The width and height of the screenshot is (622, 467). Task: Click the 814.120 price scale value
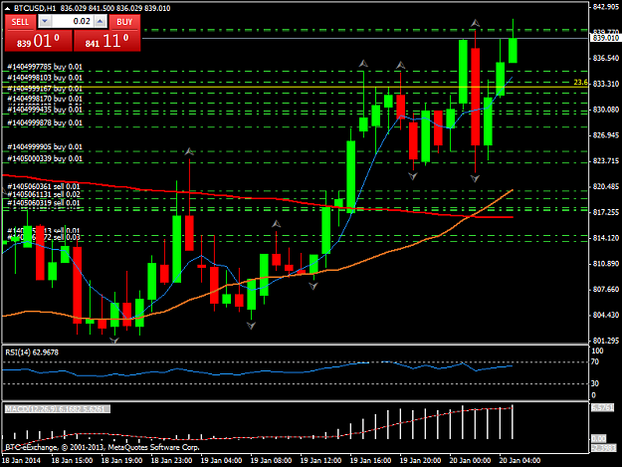pos(606,238)
